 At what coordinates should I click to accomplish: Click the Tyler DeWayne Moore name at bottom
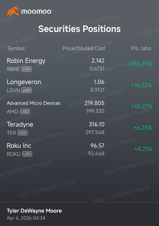tap(34, 211)
